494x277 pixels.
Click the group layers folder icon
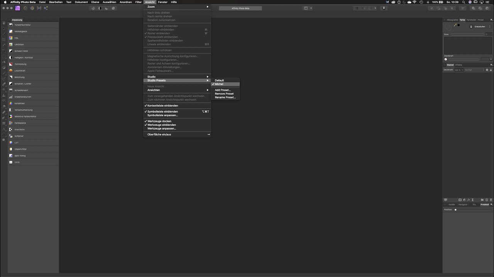click(x=482, y=200)
